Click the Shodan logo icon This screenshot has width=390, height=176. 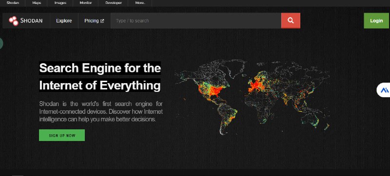point(14,21)
